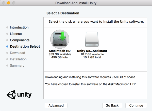Select the Introduction step label
Screen dimensions: 152x111
[19, 27]
